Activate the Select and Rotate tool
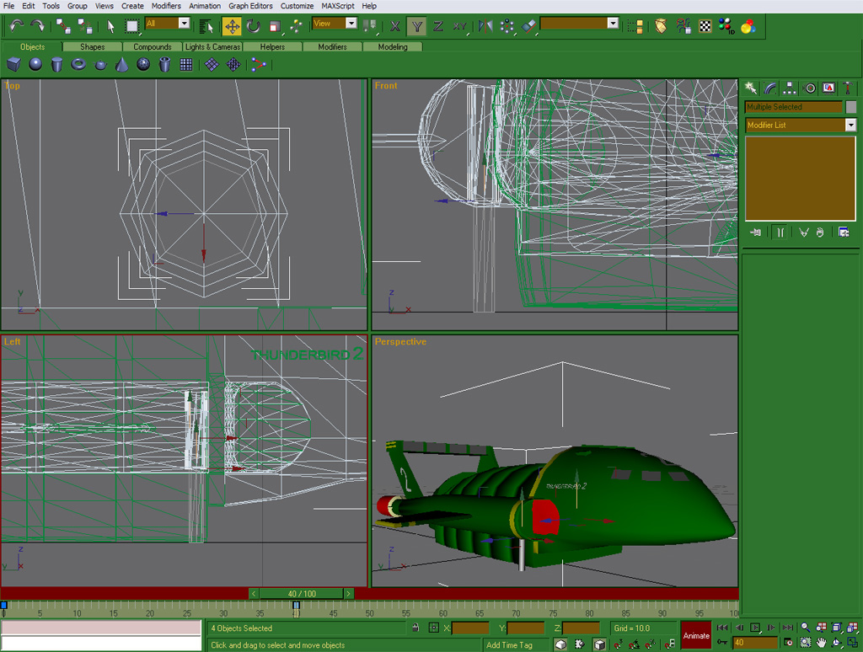The height and width of the screenshot is (652, 863). [253, 26]
